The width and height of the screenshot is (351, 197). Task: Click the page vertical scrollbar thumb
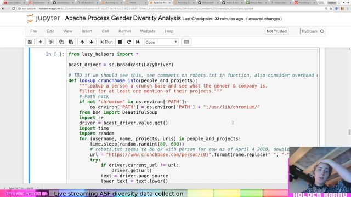click(349, 132)
